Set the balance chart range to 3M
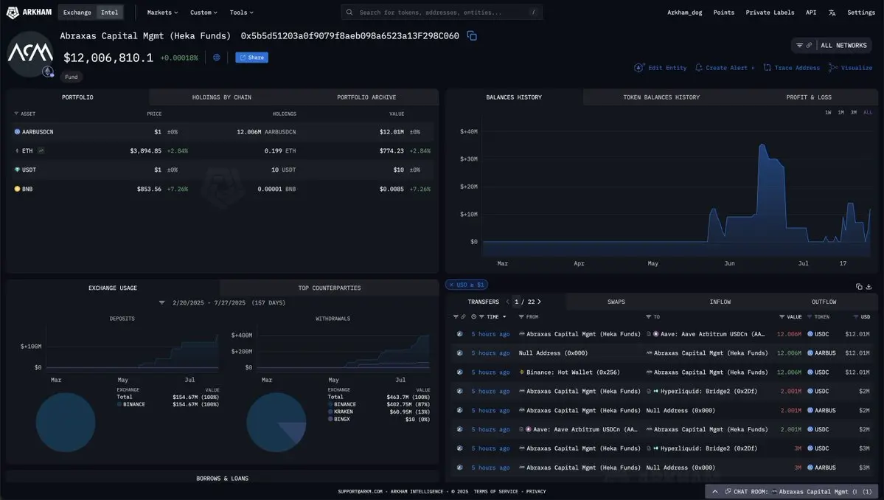Screen dimensions: 884x500 854,112
